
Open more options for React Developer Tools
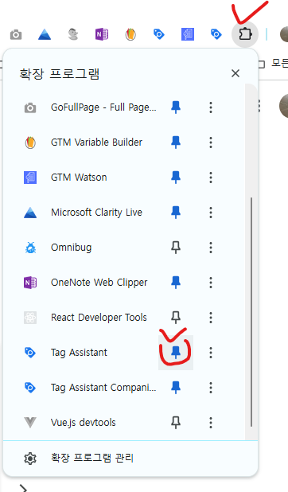pyautogui.click(x=211, y=318)
